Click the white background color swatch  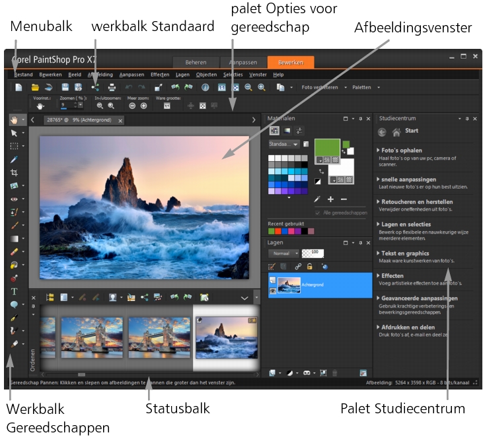tap(342, 168)
